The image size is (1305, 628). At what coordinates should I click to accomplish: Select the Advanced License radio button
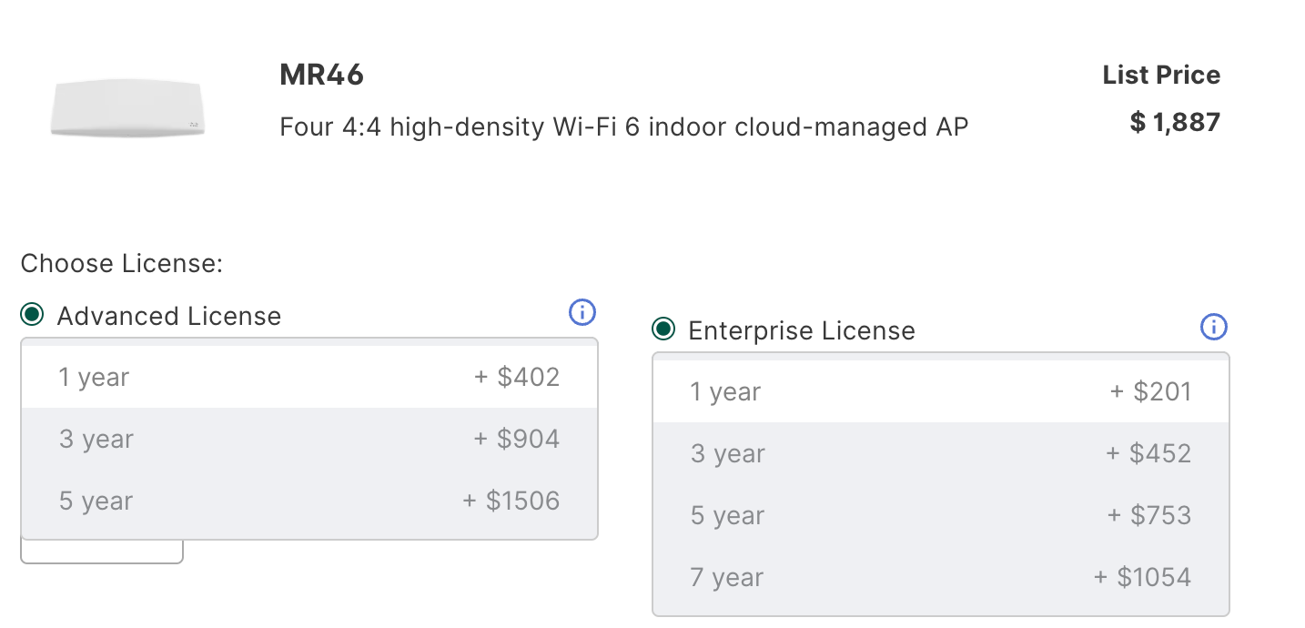pos(33,314)
